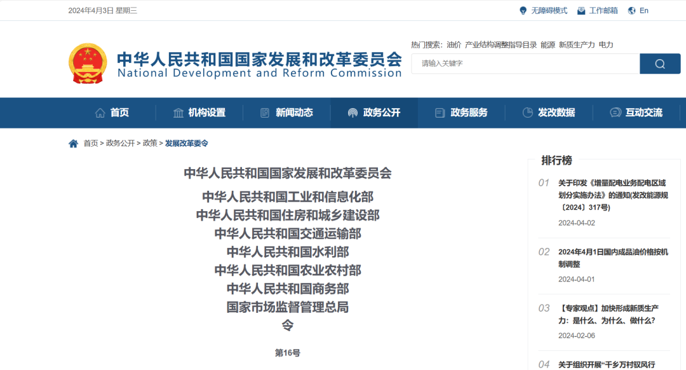686x370 pixels.
Task: Click the 无障碍模式 link
Action: [549, 11]
